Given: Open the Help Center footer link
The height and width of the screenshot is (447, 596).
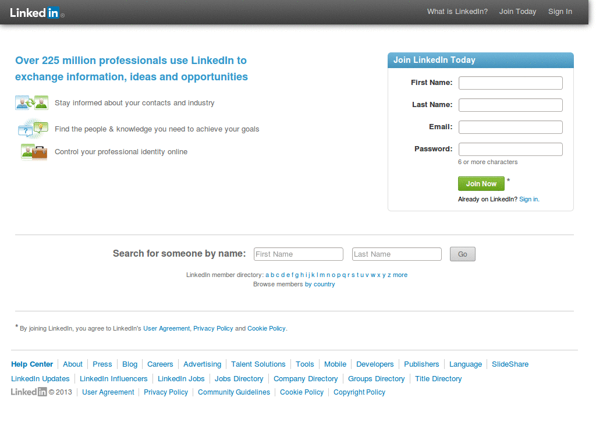Looking at the screenshot, I should (x=32, y=364).
